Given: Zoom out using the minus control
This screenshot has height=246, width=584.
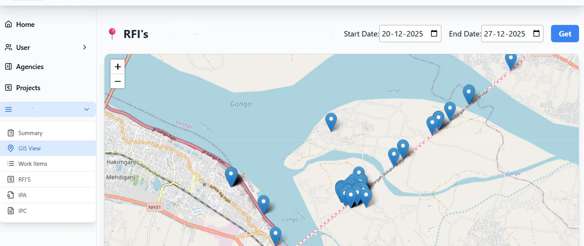Looking at the screenshot, I should coord(117,81).
